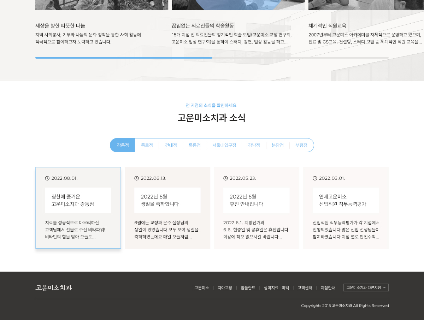View the 분당점 branch news tab
Viewport: 424px width, 320px height.
(277, 145)
